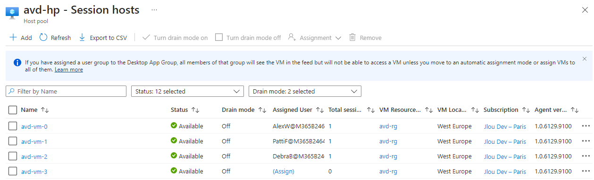The image size is (594, 180).
Task: Click the host pool icon beside the title
Action: coord(12,13)
